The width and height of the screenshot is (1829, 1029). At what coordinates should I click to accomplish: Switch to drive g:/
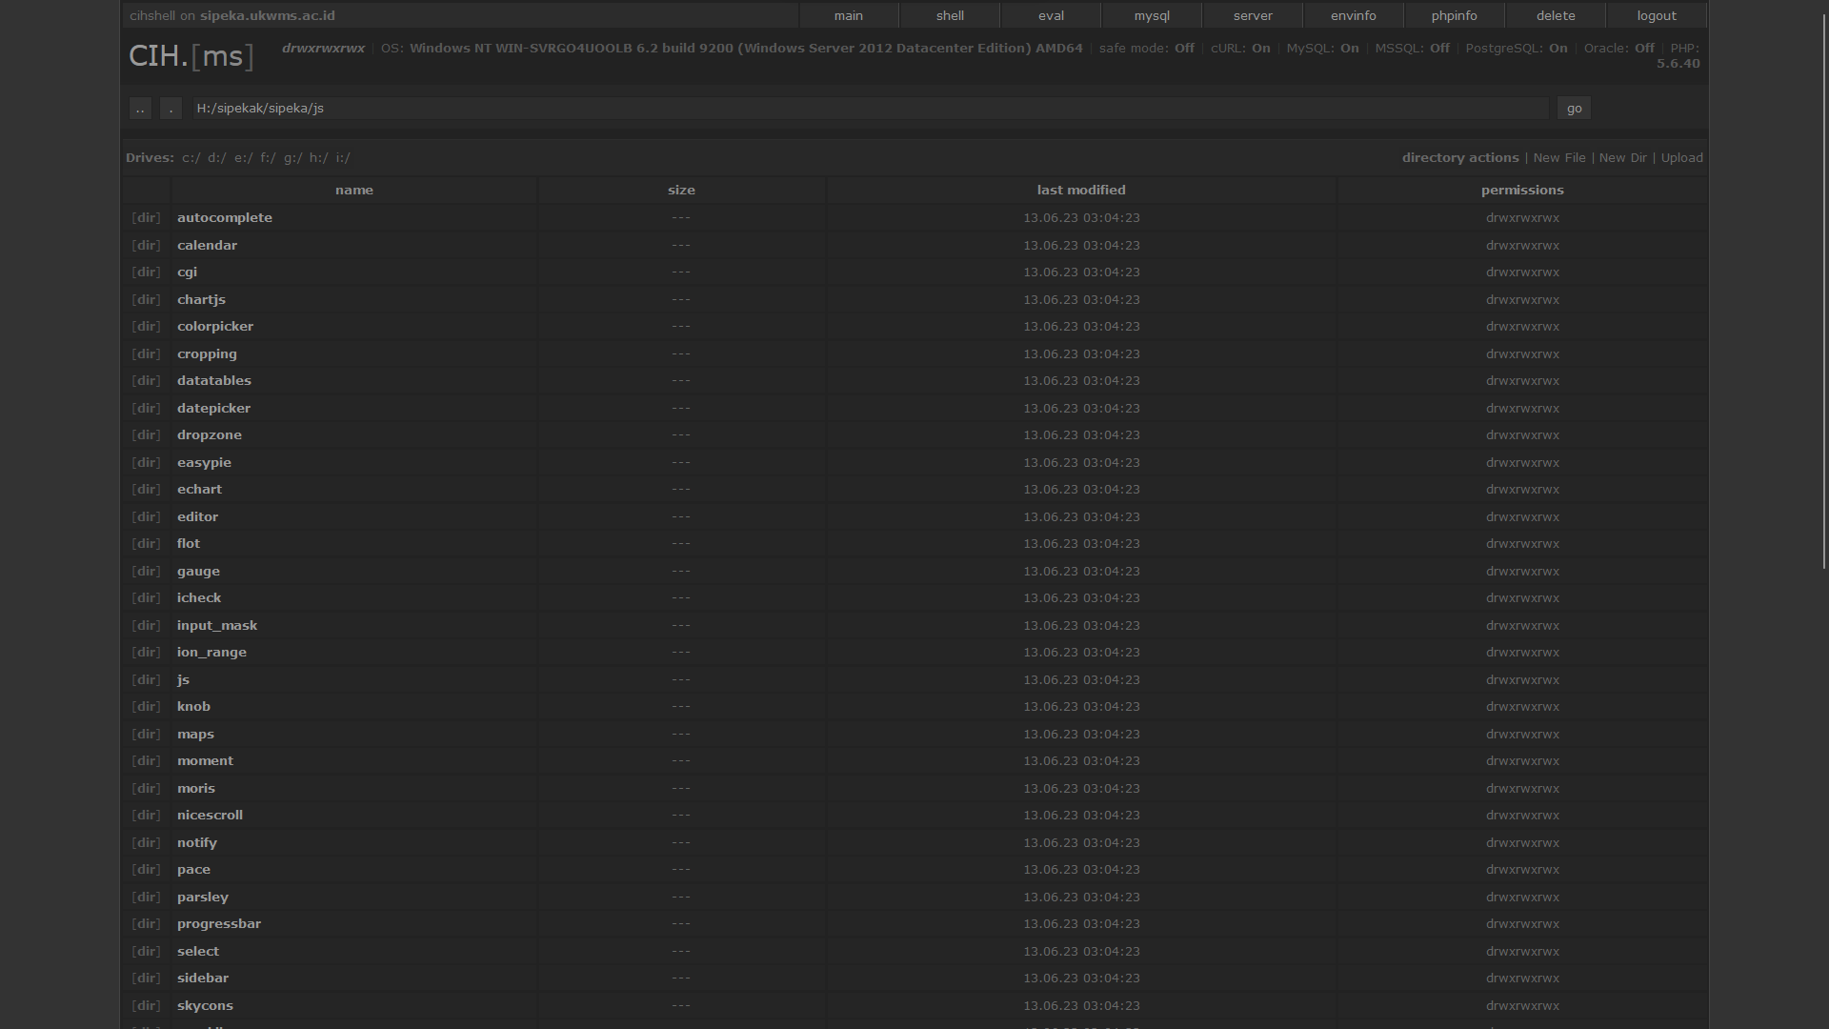(x=293, y=158)
